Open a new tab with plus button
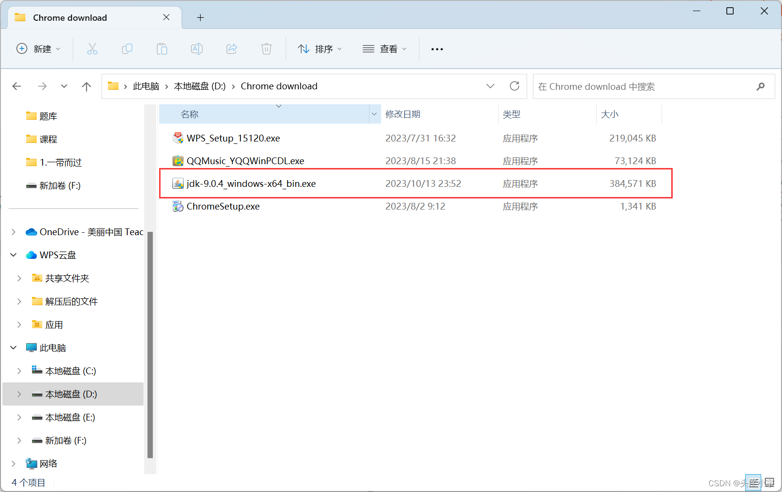Image resolution: width=782 pixels, height=492 pixels. point(200,17)
